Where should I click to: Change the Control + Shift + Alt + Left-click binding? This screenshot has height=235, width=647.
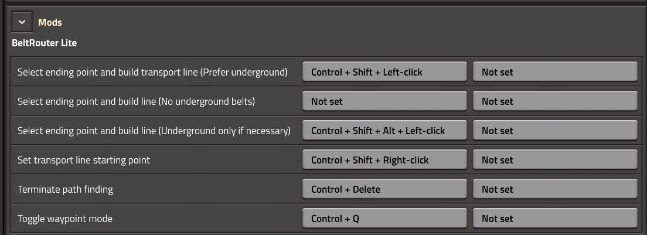(x=384, y=131)
